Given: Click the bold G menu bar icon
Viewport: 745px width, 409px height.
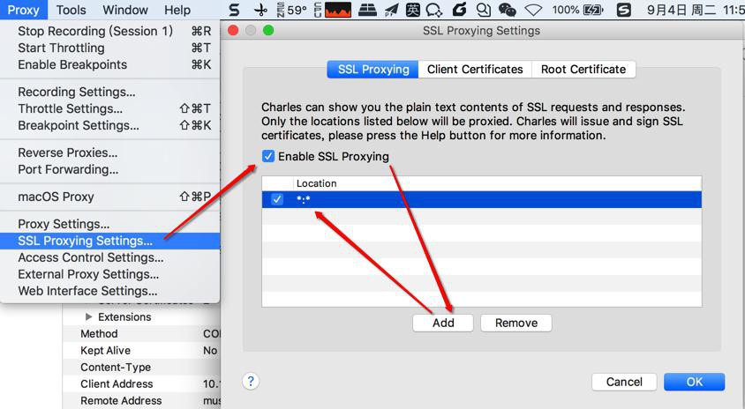Looking at the screenshot, I should (460, 9).
